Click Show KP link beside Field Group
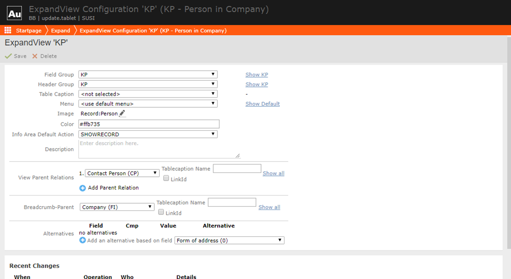511x279 pixels. [x=257, y=75]
